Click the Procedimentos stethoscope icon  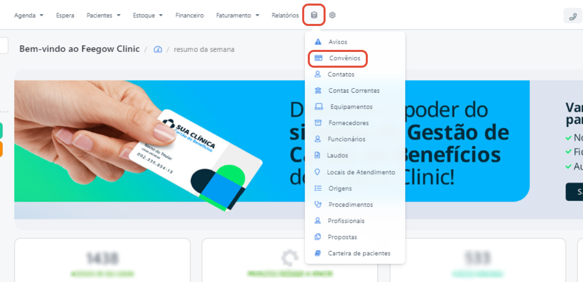pyautogui.click(x=318, y=204)
